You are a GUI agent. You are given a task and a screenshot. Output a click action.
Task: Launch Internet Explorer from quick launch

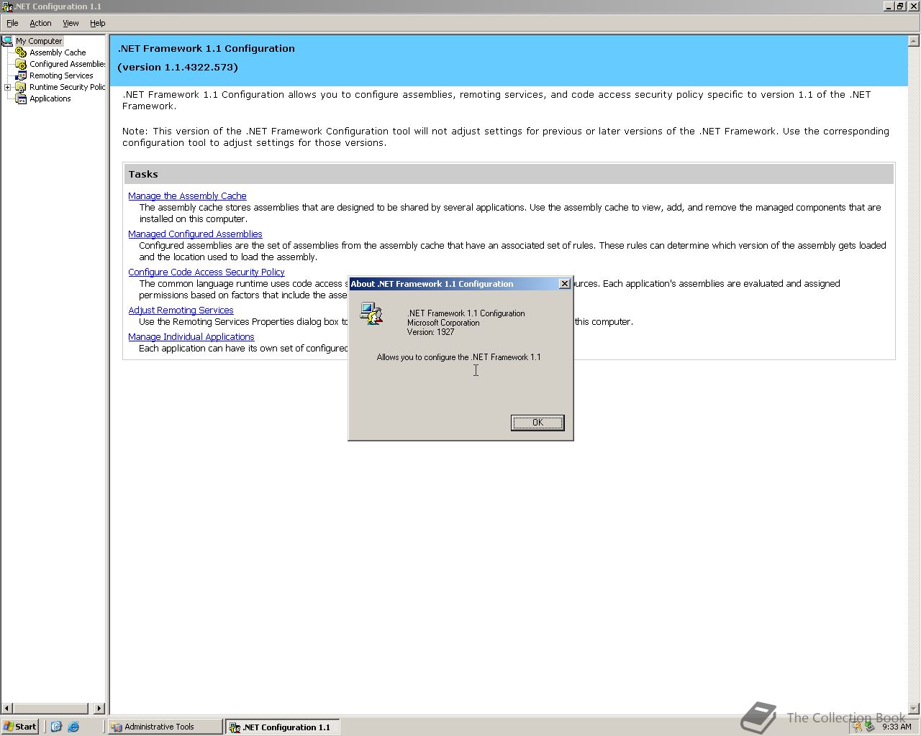(73, 727)
